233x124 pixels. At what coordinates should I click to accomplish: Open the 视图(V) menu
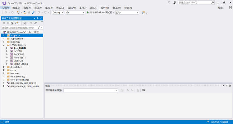(x=27, y=8)
